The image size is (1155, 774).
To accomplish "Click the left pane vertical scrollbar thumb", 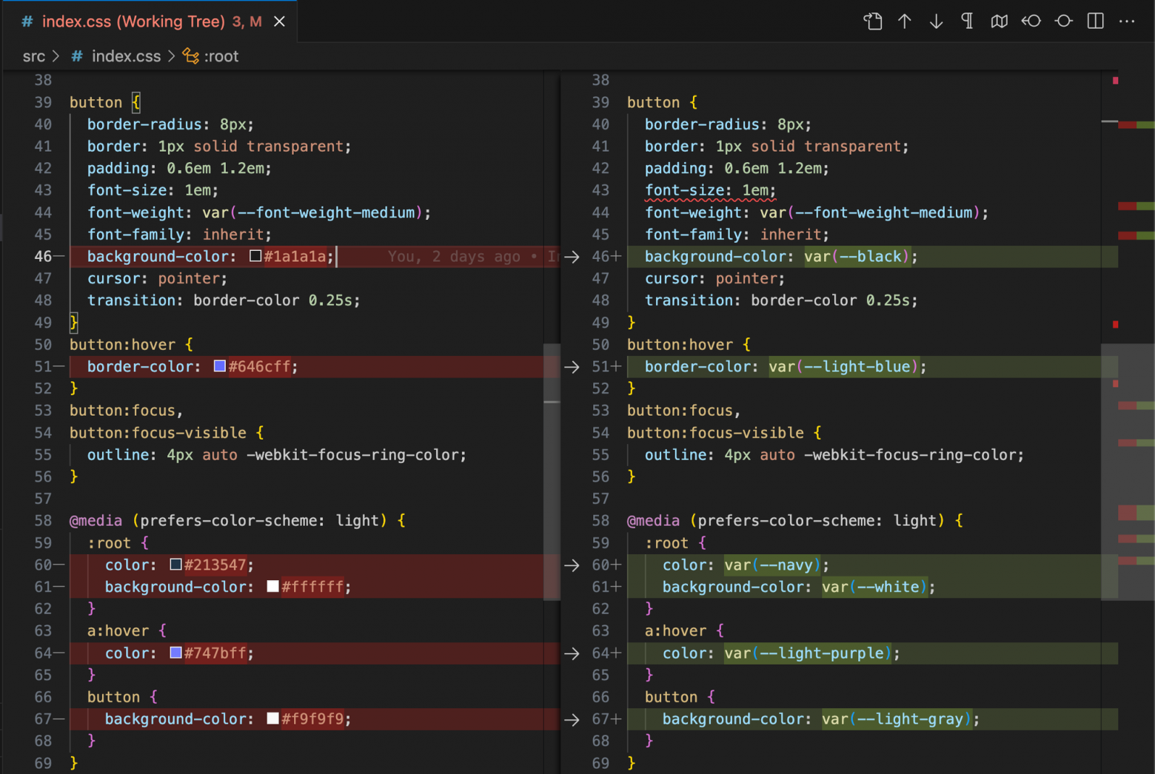I will (x=552, y=472).
